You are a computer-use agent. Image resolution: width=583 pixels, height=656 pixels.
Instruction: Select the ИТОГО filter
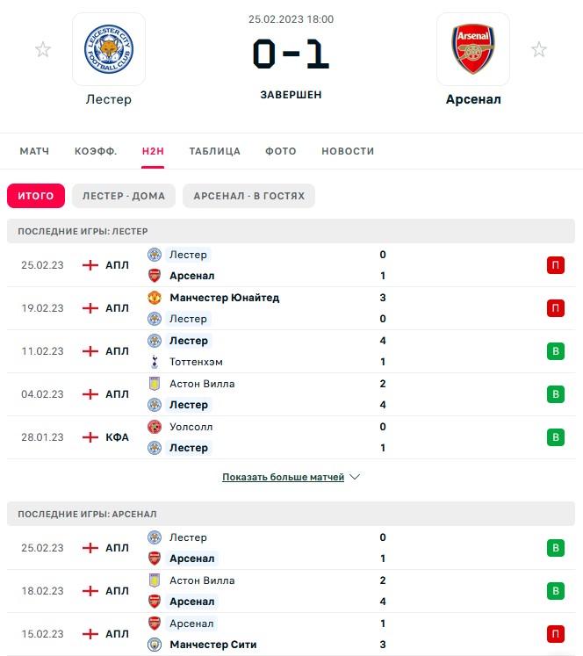click(x=36, y=196)
